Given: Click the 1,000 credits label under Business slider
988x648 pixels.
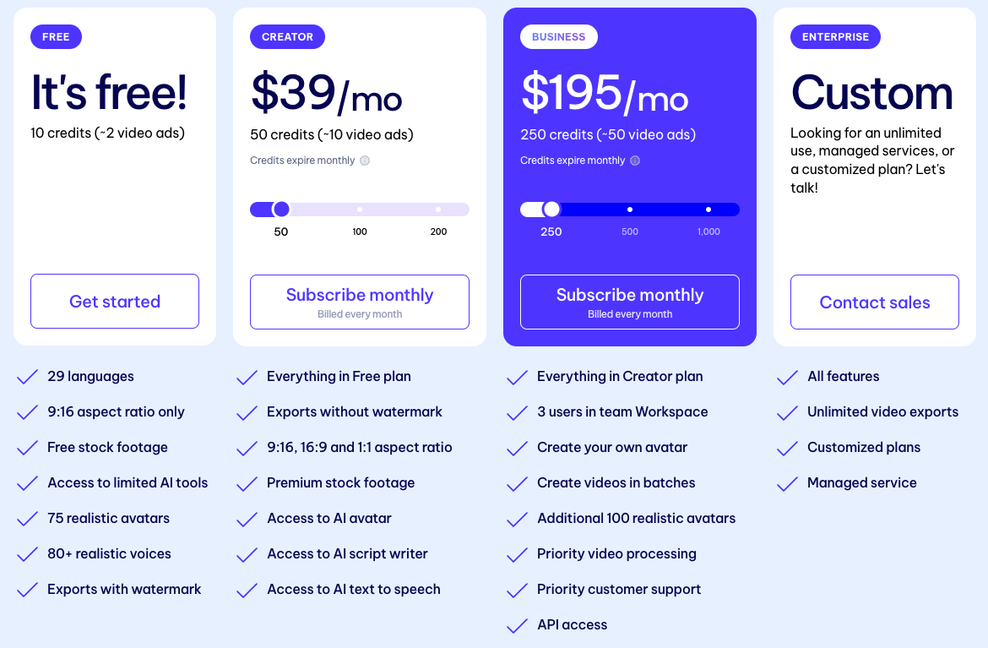Looking at the screenshot, I should [x=708, y=231].
